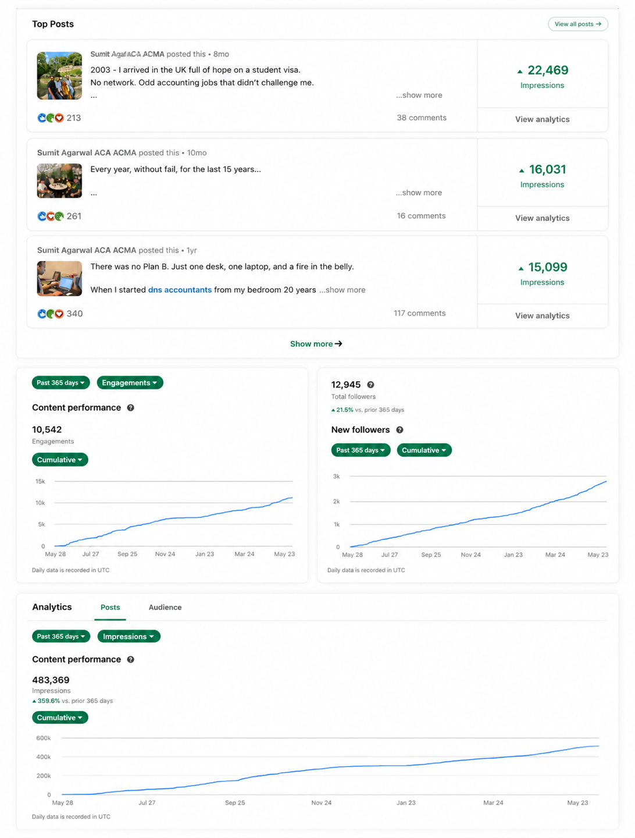Open the dns accountants link
The height and width of the screenshot is (838, 635).
(180, 290)
